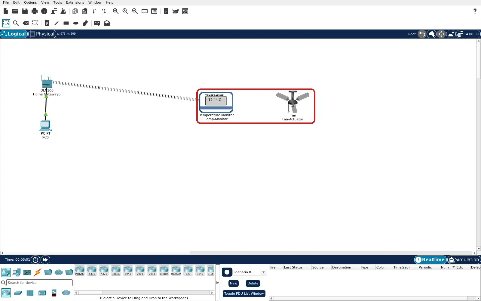The width and height of the screenshot is (481, 301).
Task: Open the Activity Wizard icon
Action: point(54,11)
